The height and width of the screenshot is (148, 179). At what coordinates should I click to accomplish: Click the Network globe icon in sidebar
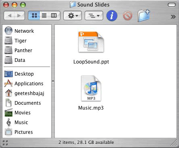click(8, 31)
